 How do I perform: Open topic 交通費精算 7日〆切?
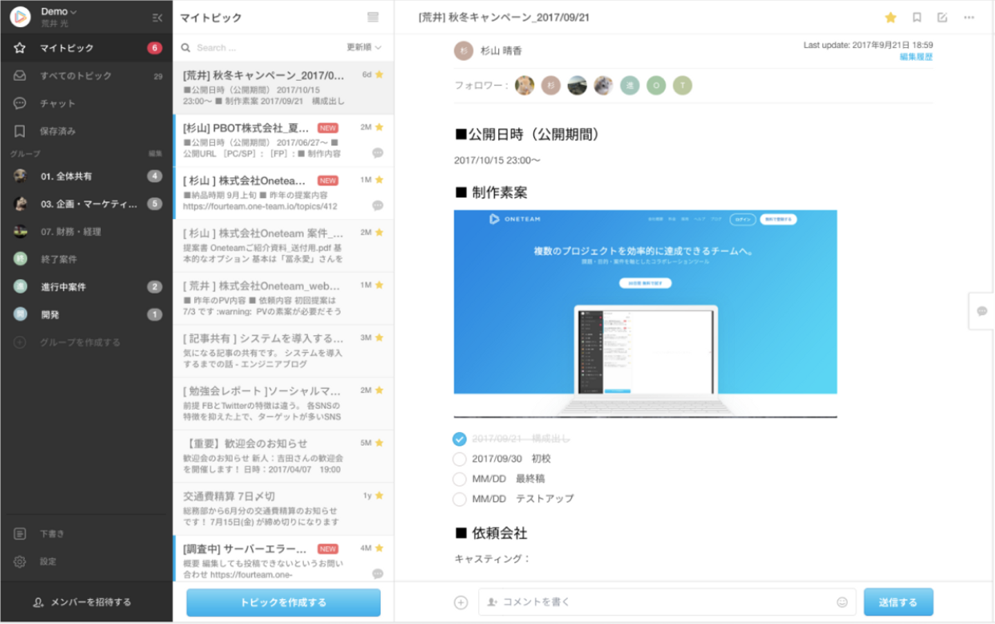[283, 509]
